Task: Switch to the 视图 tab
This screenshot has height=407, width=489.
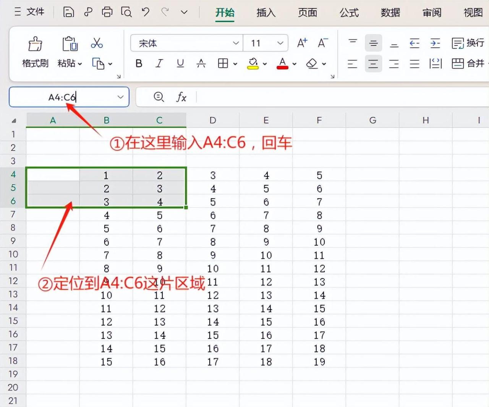Action: pos(473,13)
